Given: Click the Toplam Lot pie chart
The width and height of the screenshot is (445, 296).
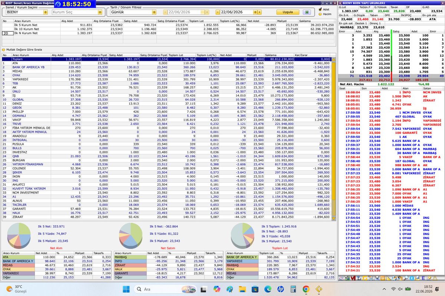Looking at the screenshot, I should [x=243, y=235].
